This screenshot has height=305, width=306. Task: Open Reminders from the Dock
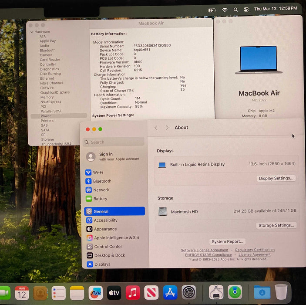(x=59, y=293)
